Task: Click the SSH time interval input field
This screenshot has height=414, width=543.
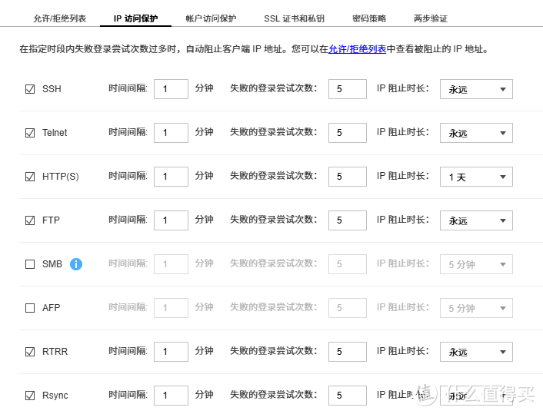Action: [171, 89]
